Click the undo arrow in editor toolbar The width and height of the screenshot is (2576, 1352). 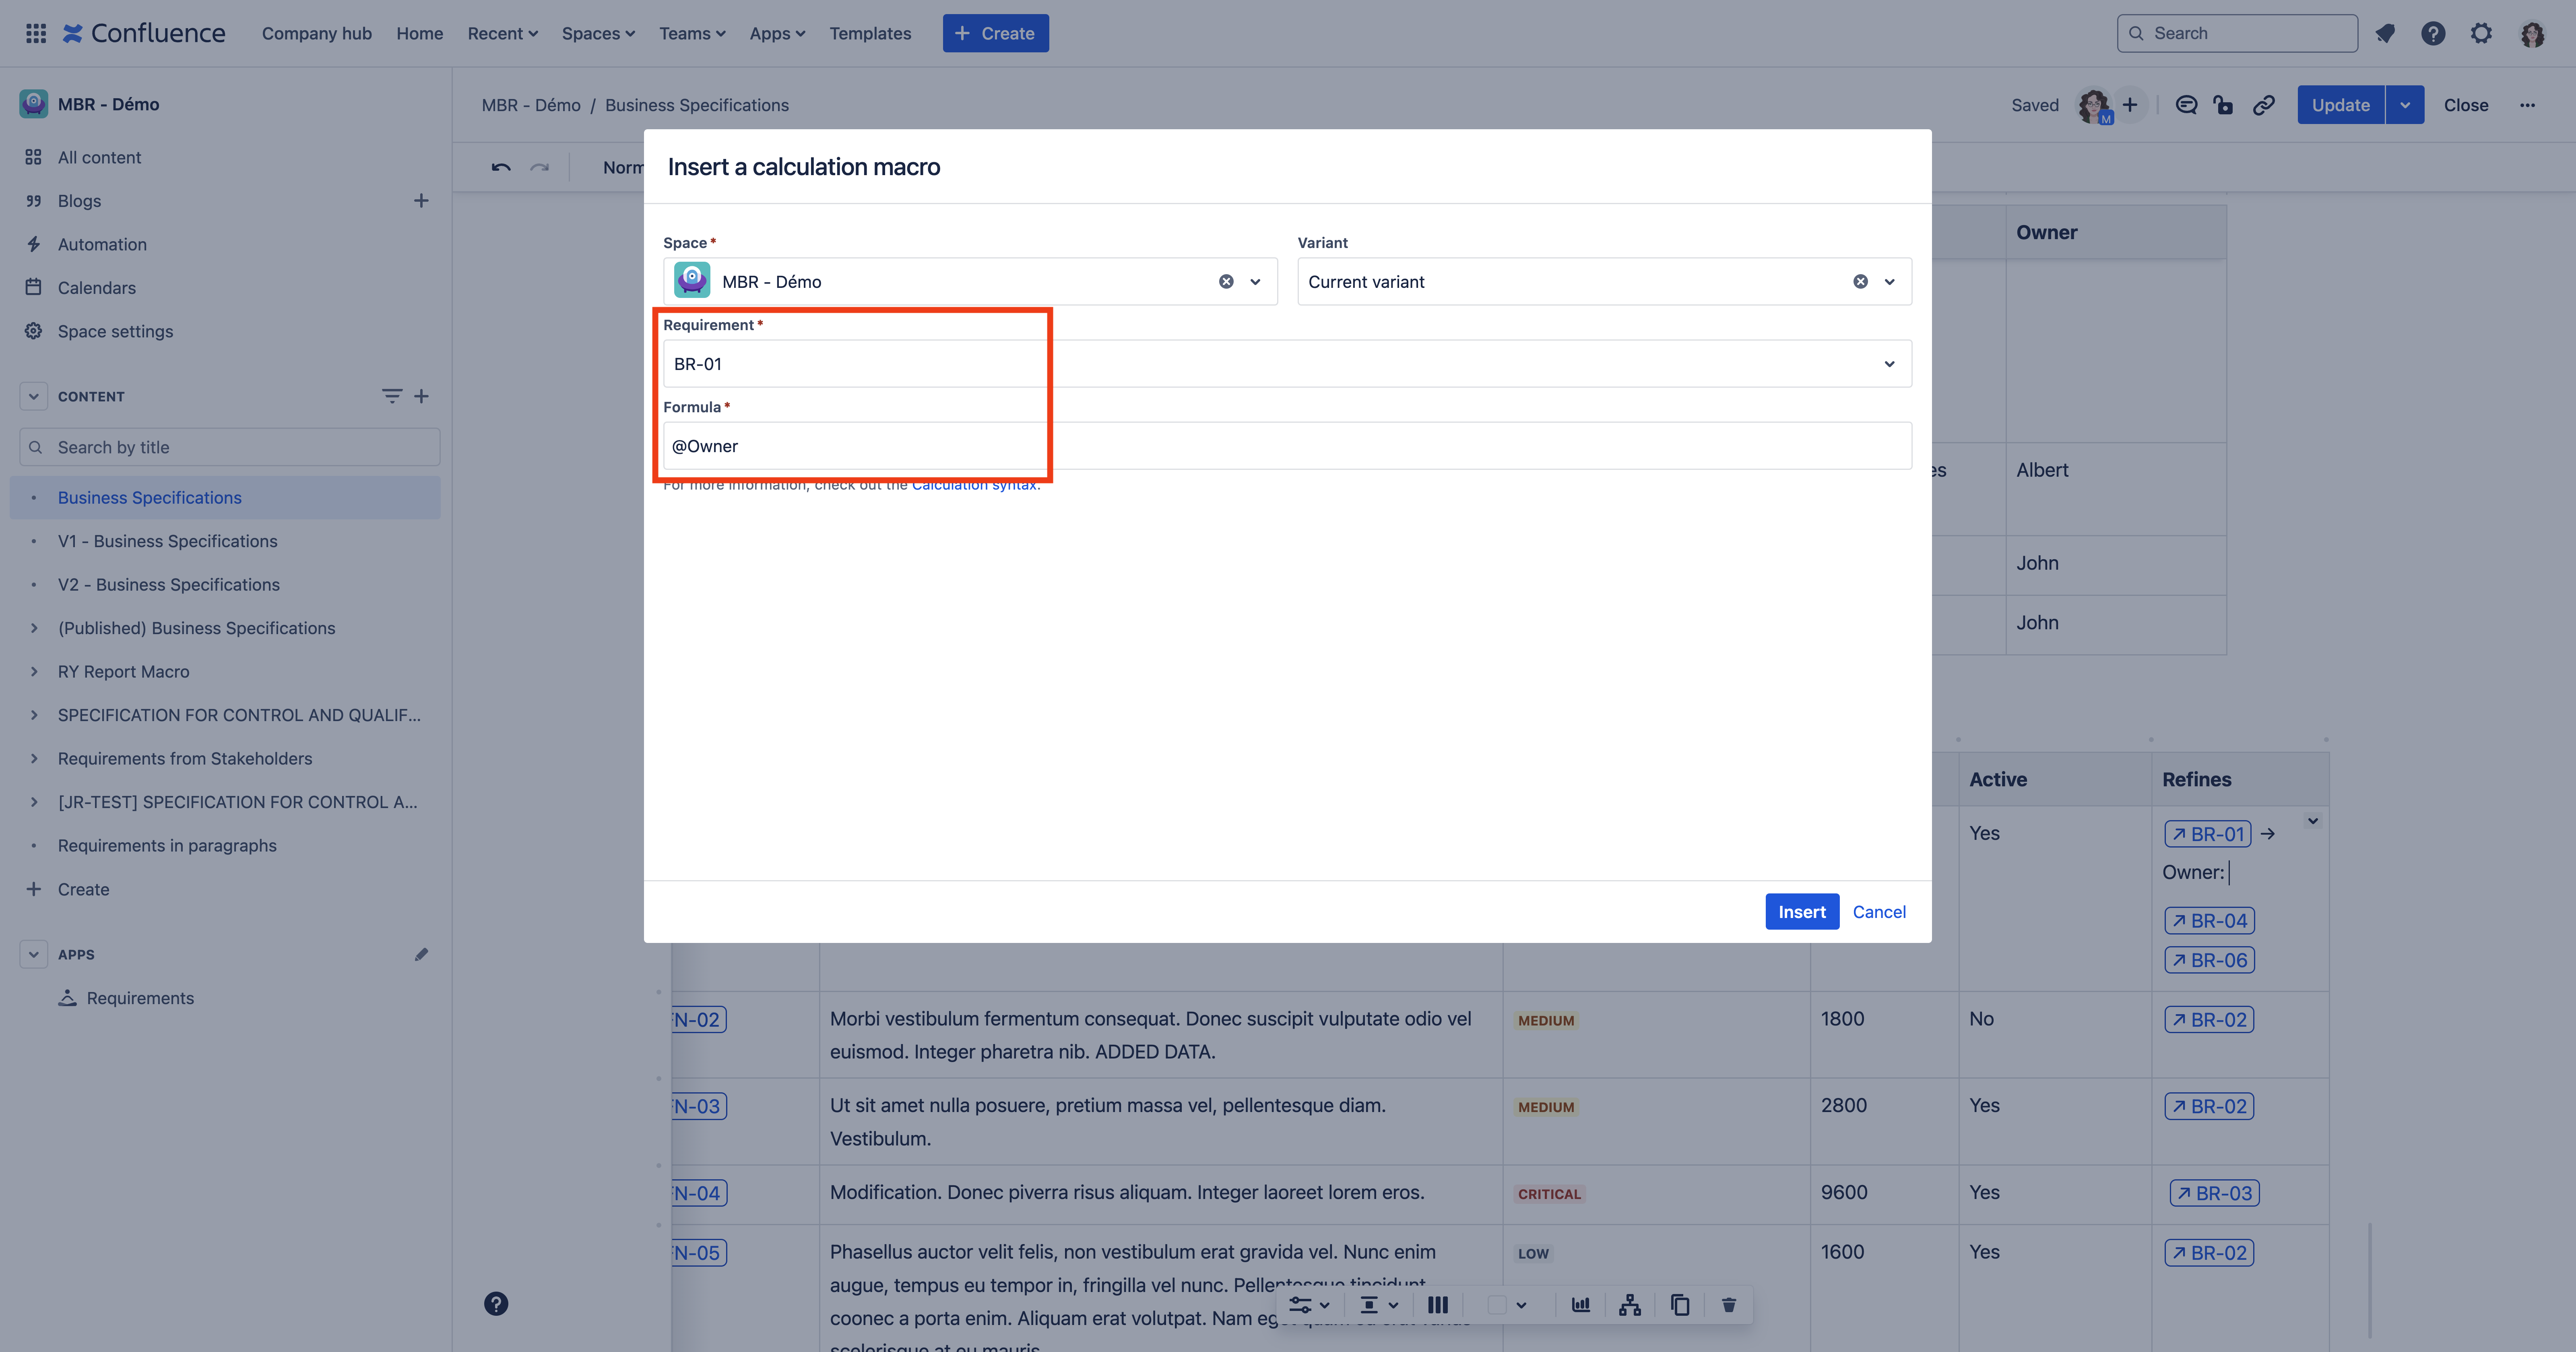[x=501, y=167]
